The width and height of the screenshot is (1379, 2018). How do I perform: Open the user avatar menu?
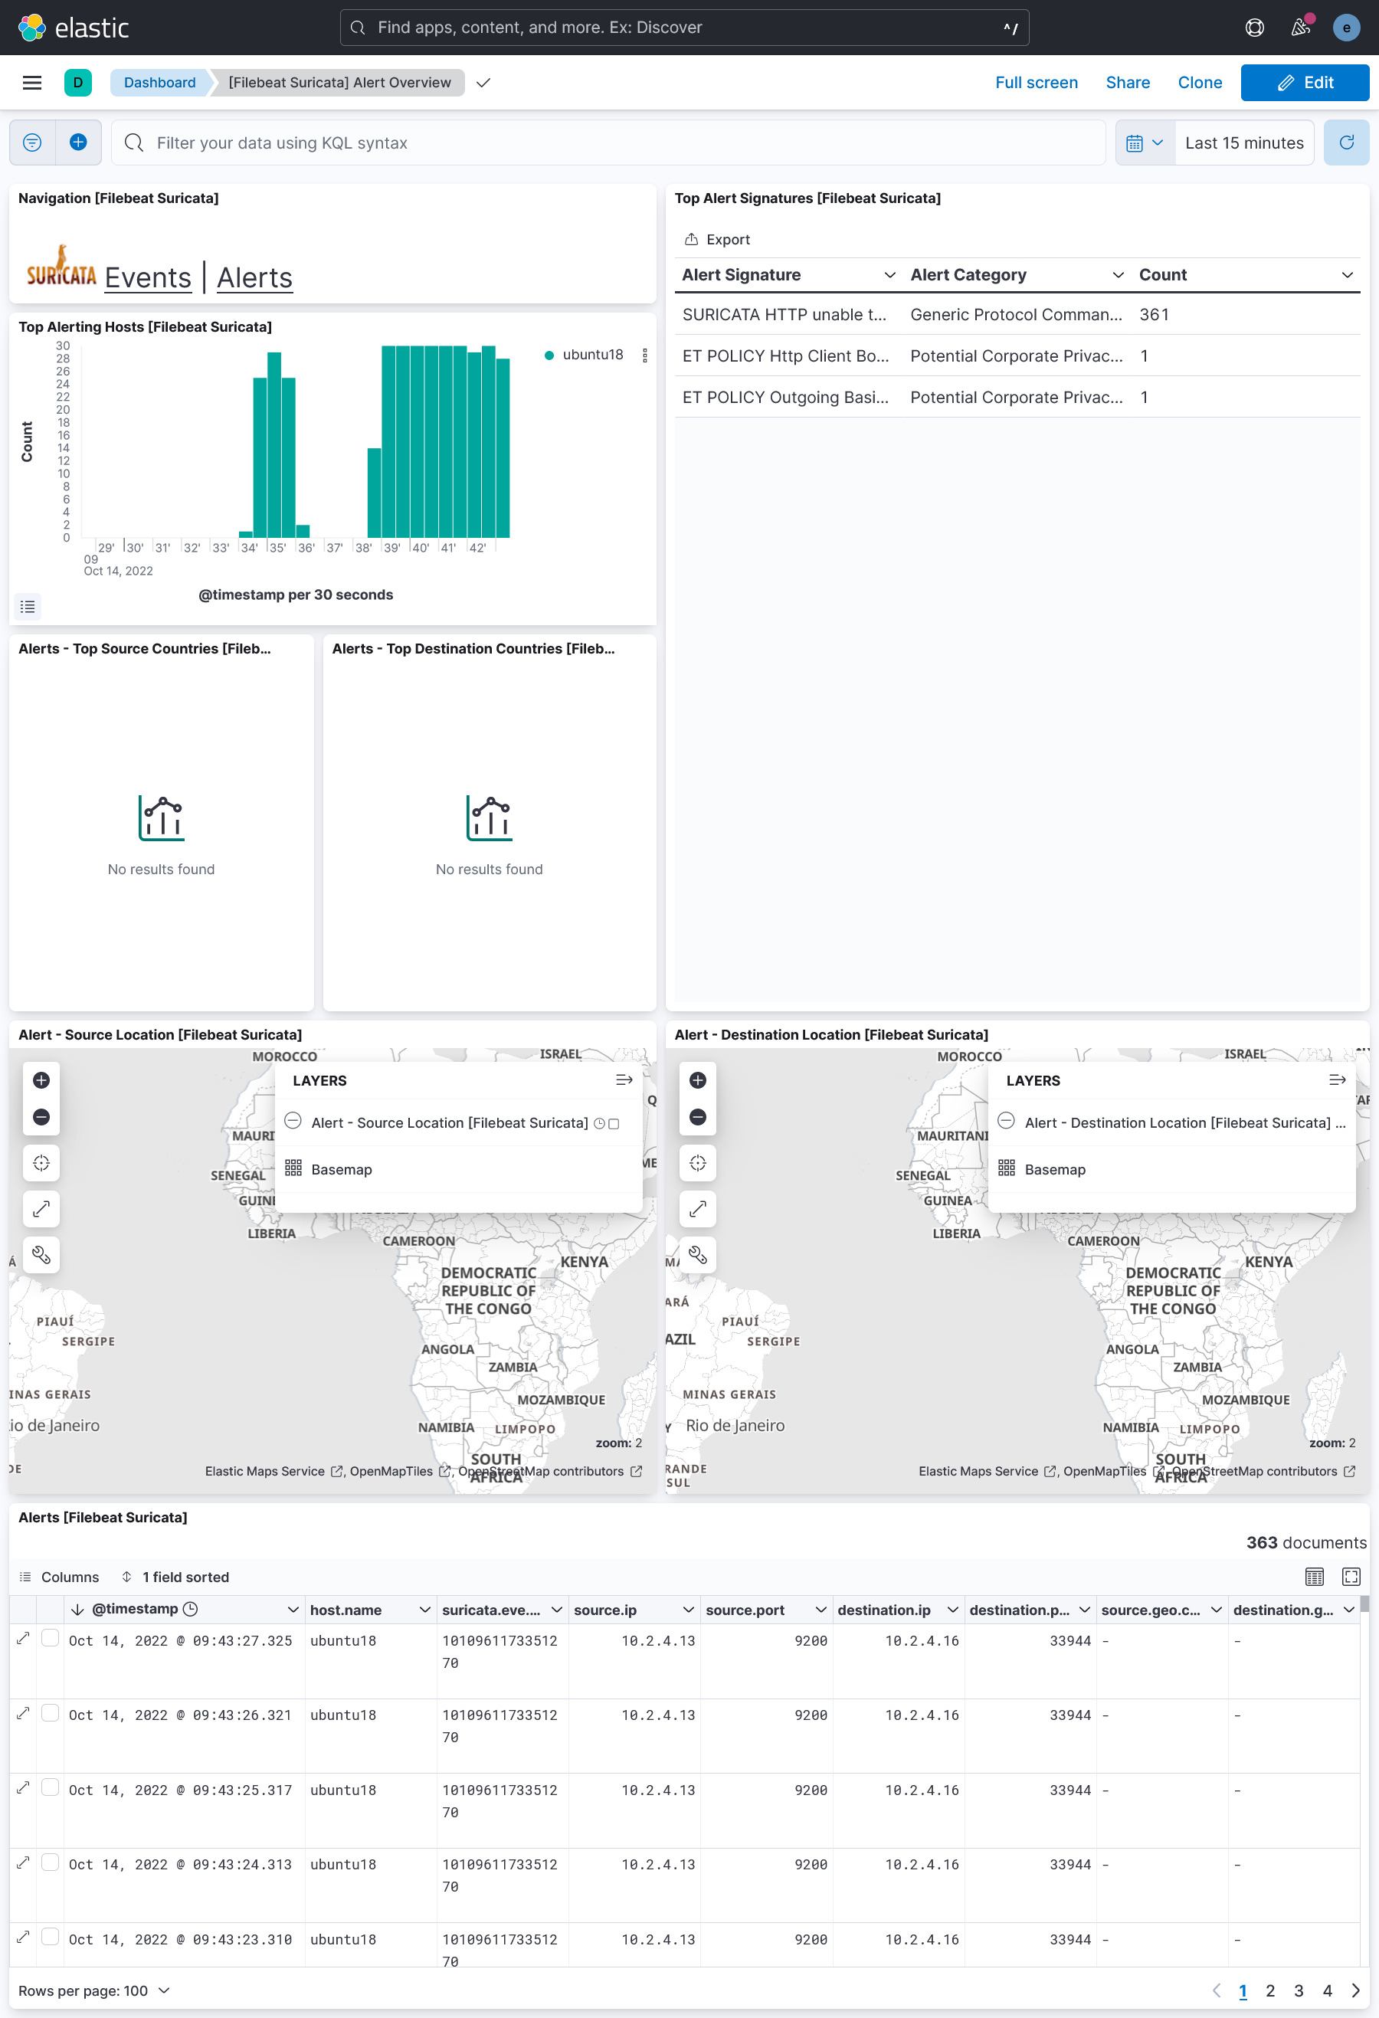coord(1346,28)
